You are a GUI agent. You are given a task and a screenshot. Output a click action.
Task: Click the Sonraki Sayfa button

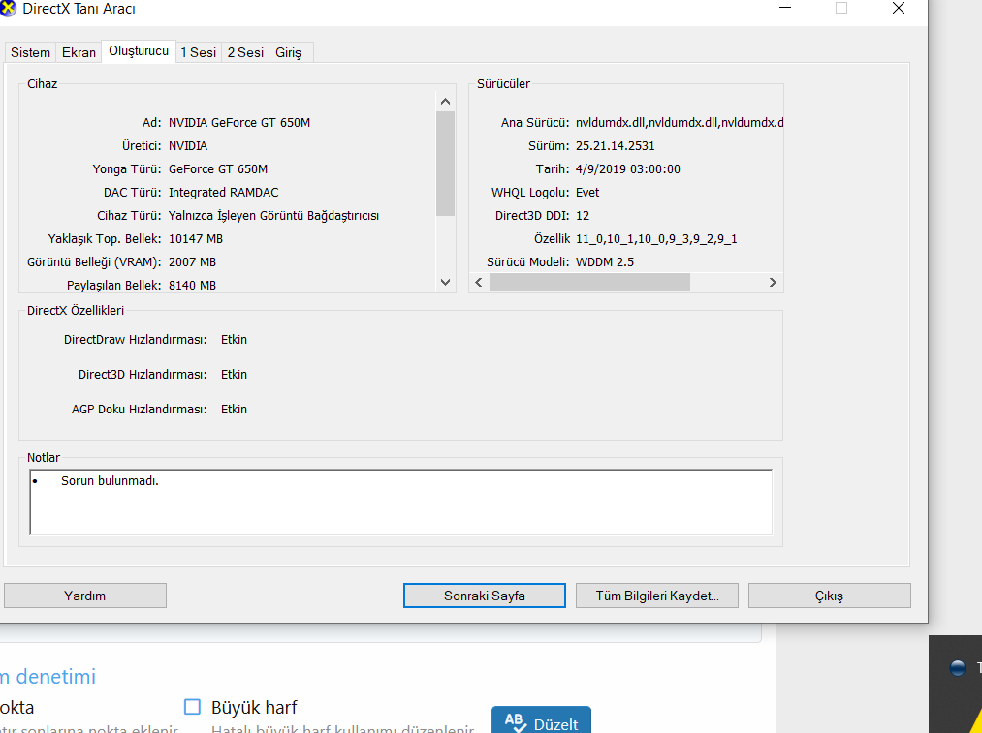click(485, 596)
